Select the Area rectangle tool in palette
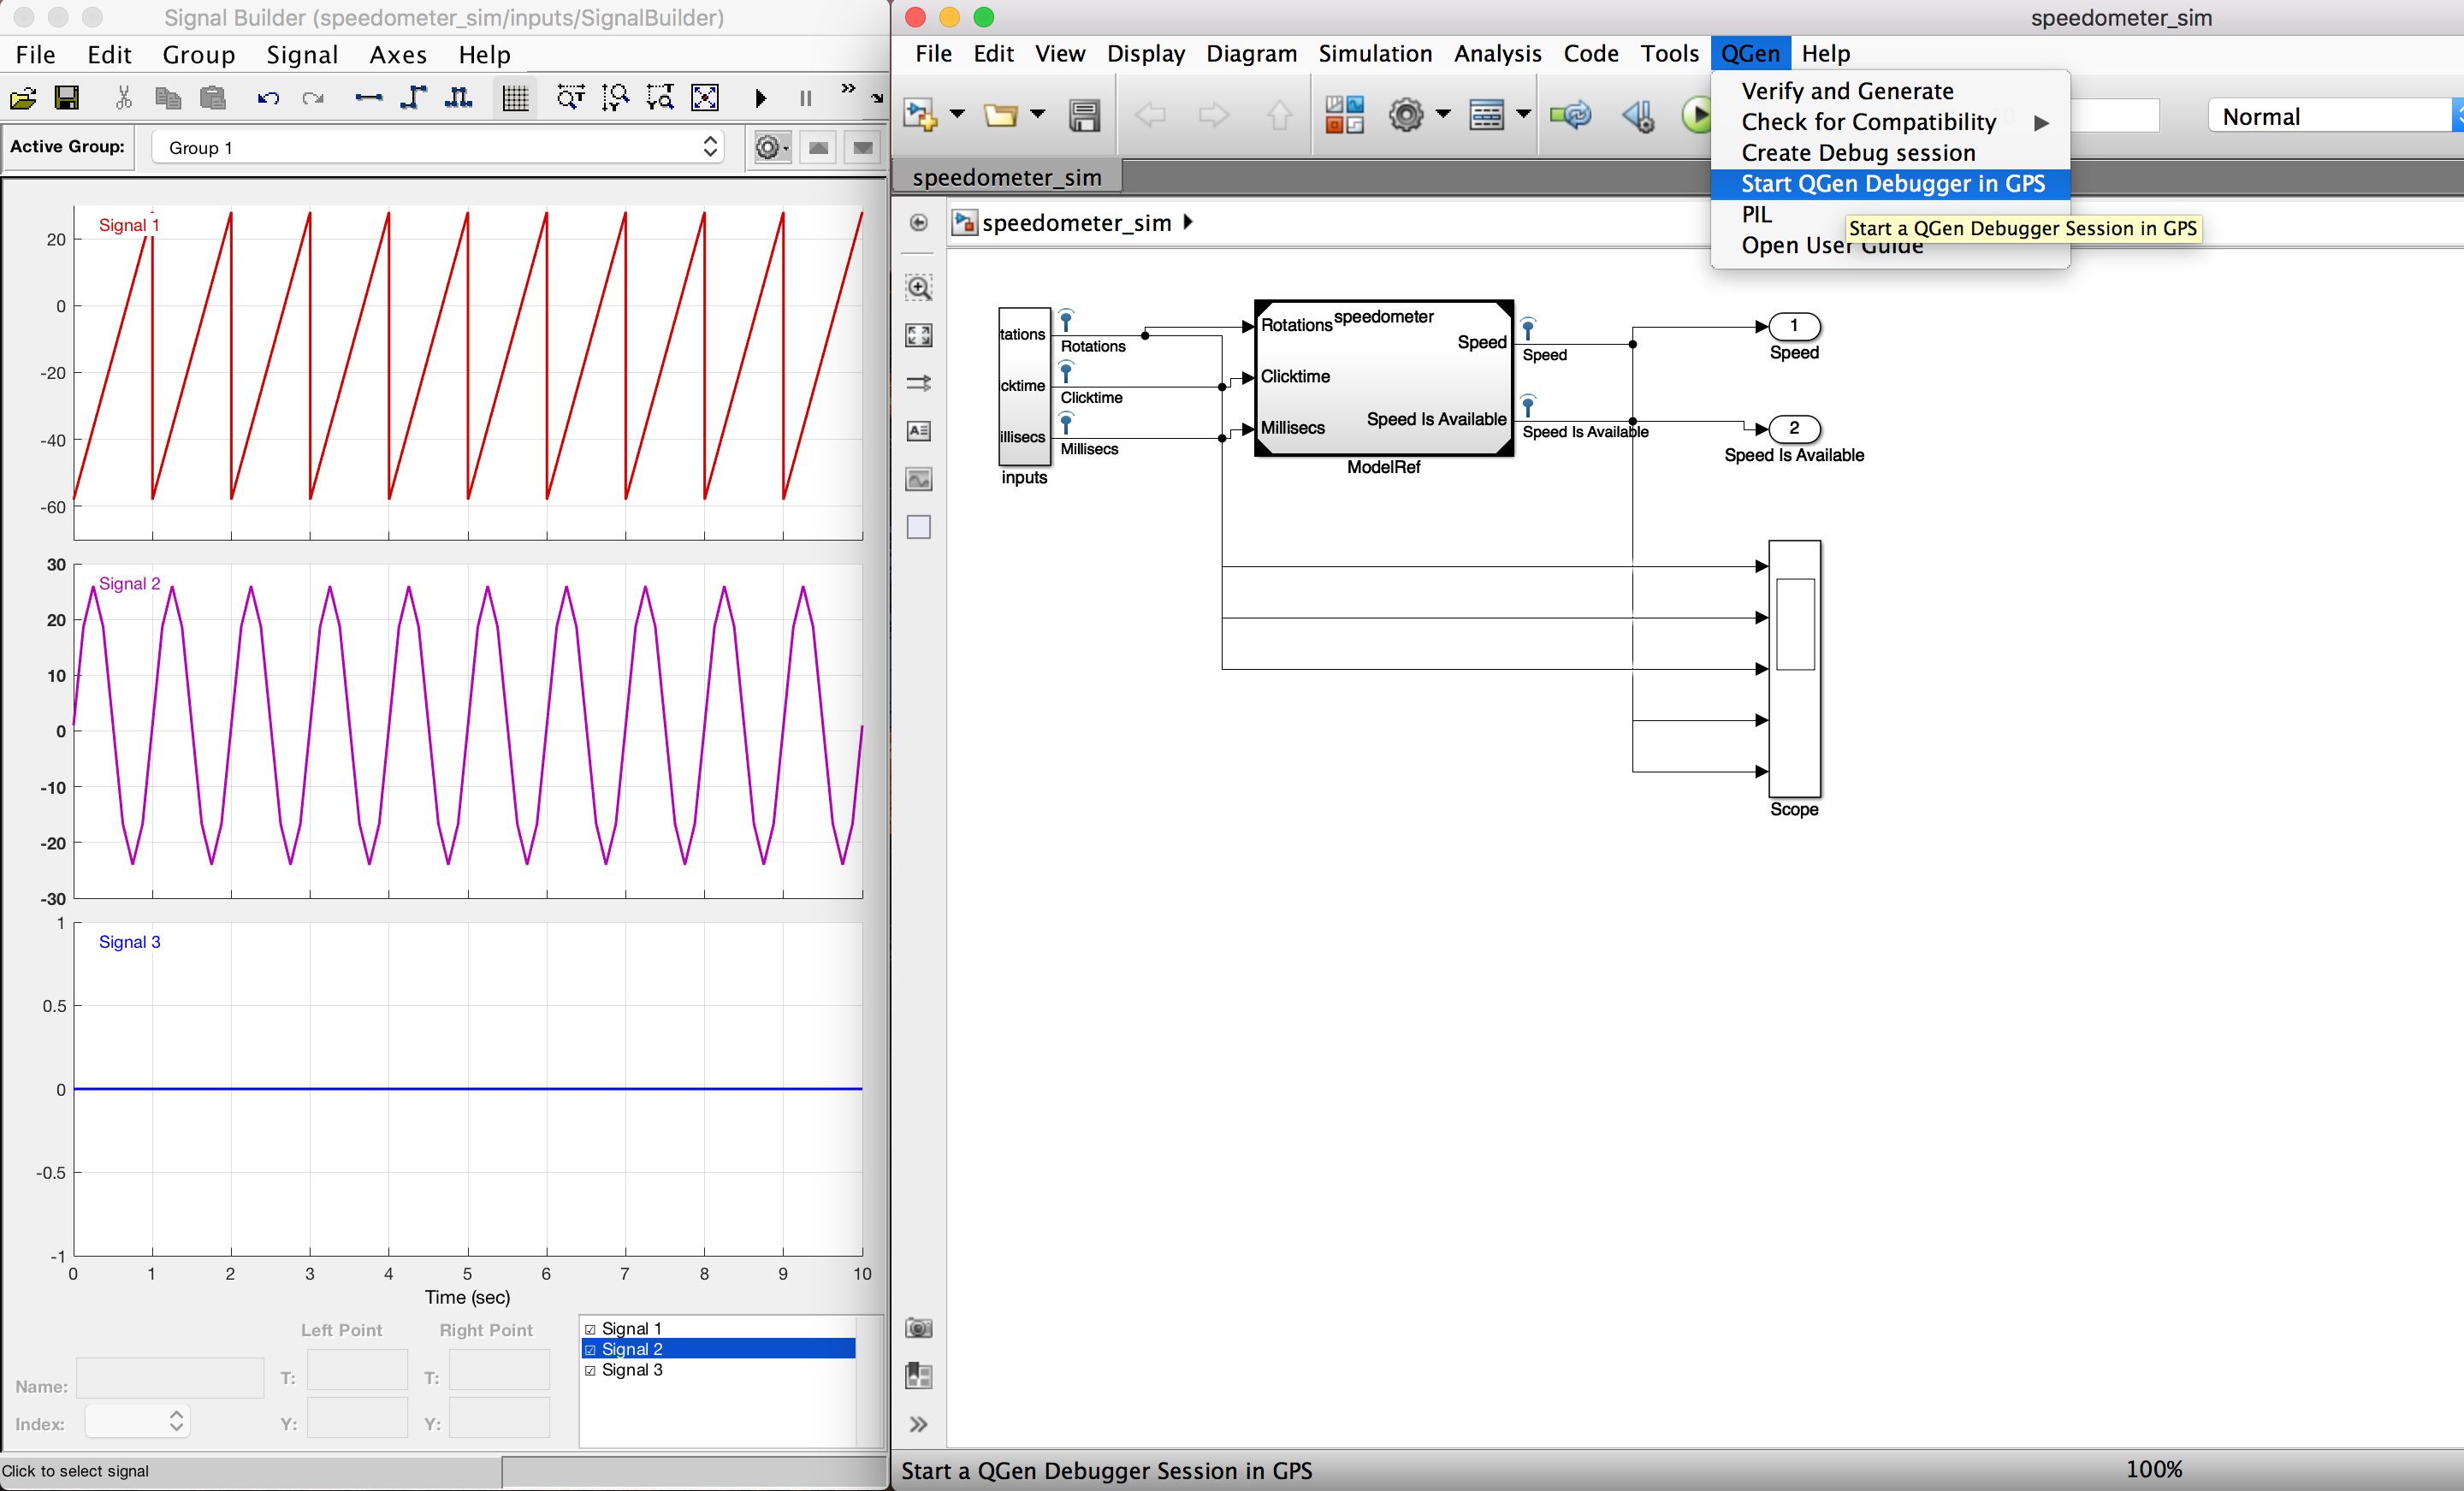 pos(918,527)
